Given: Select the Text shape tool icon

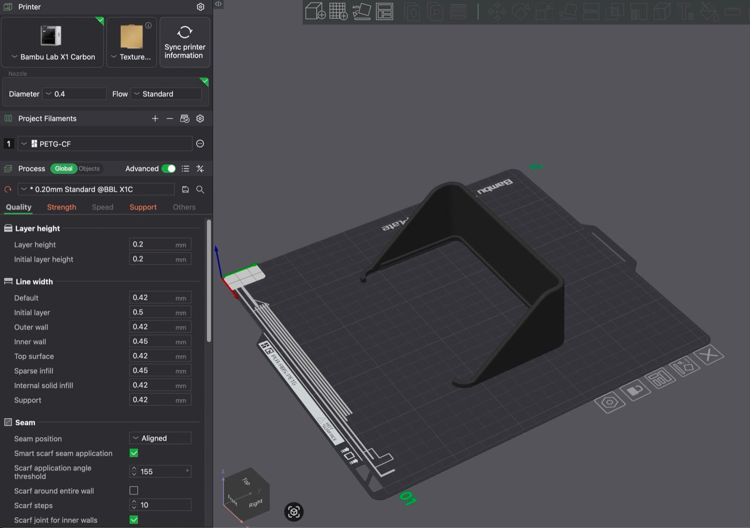Looking at the screenshot, I should pyautogui.click(x=685, y=12).
